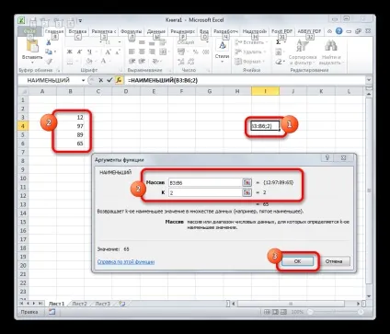Click inside the Массив input field
The height and width of the screenshot is (334, 390).
[205, 182]
